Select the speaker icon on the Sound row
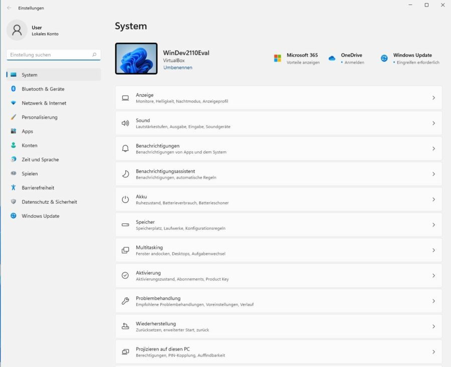This screenshot has width=451, height=367. pos(125,123)
